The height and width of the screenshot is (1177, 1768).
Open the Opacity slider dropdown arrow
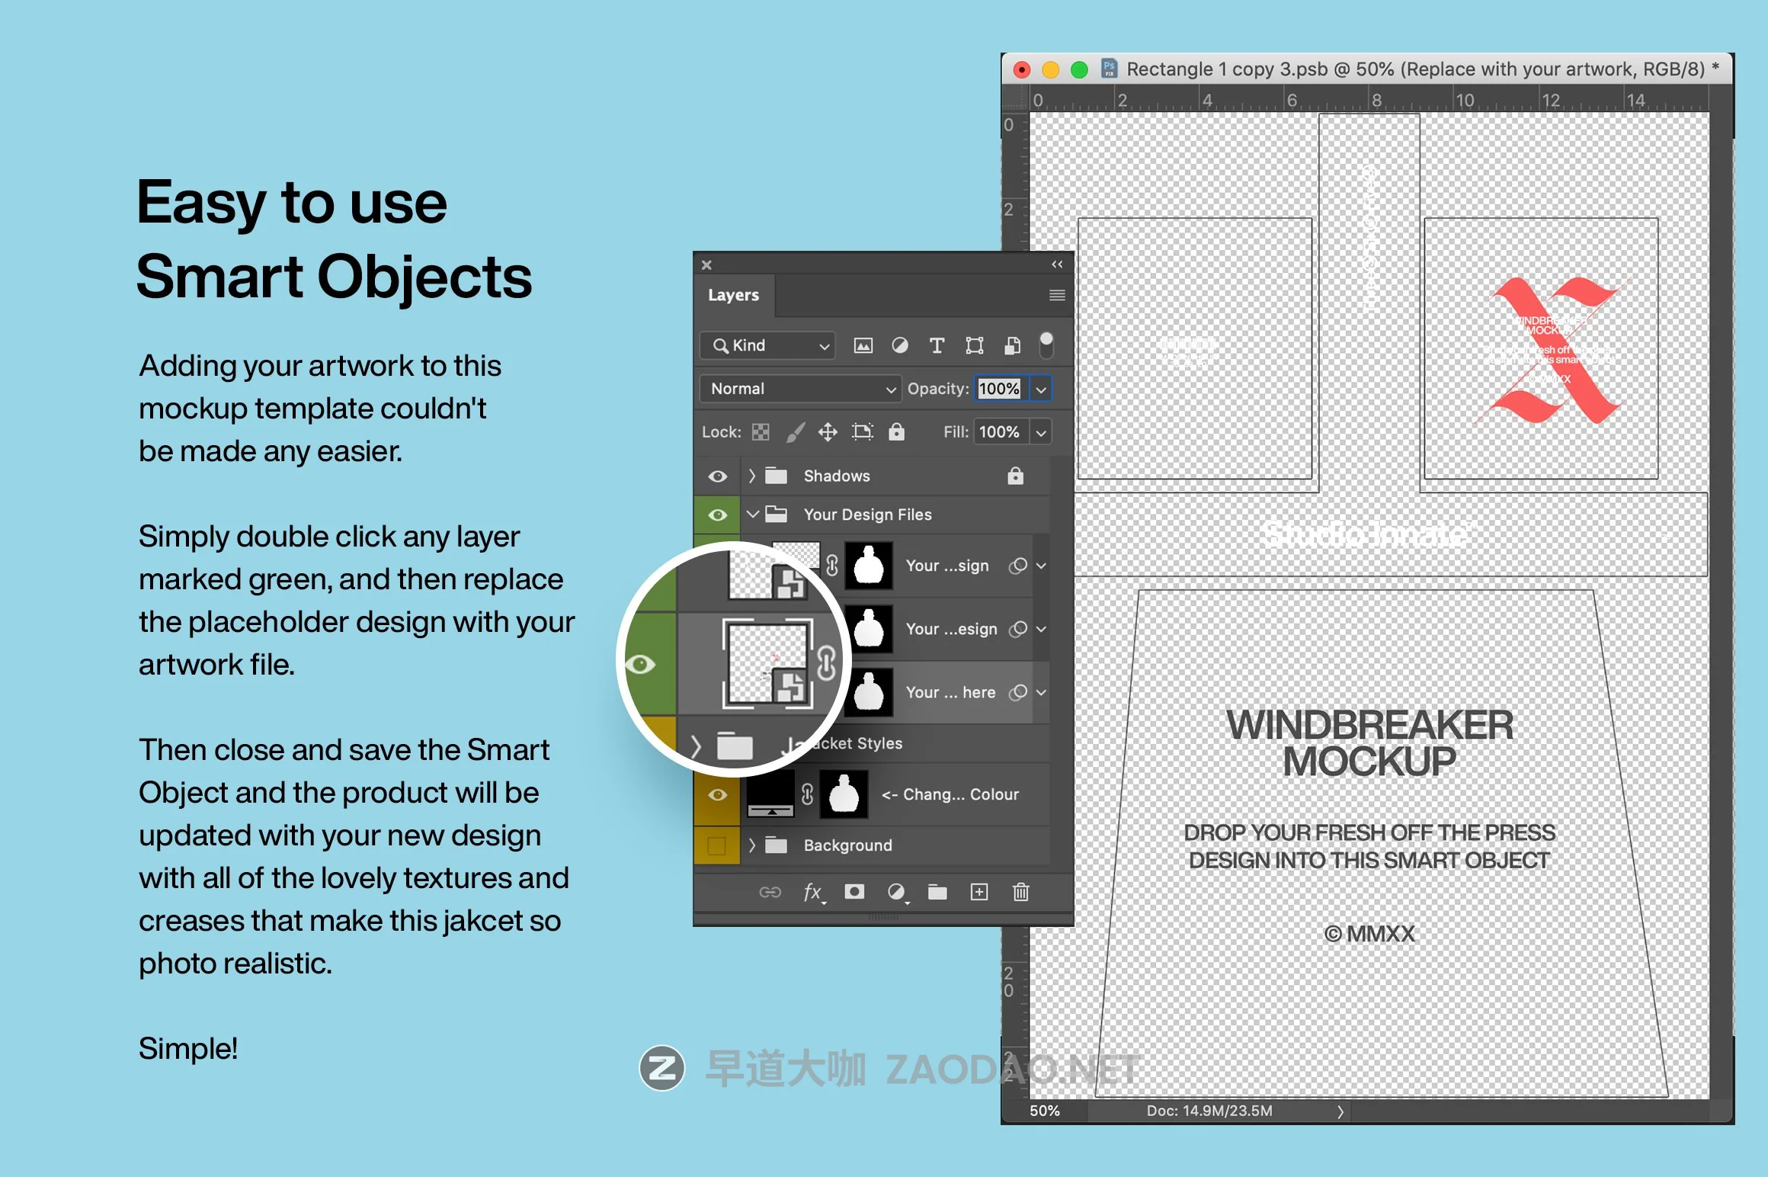tap(1041, 389)
